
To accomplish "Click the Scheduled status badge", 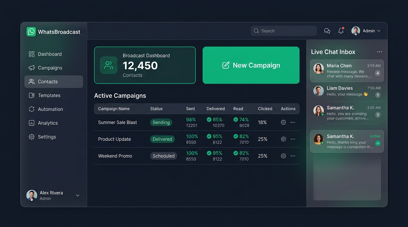I will click(x=164, y=156).
